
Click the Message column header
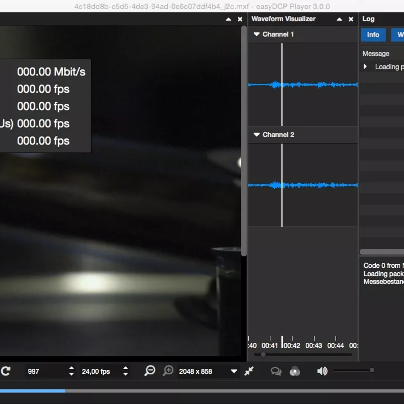coord(376,54)
